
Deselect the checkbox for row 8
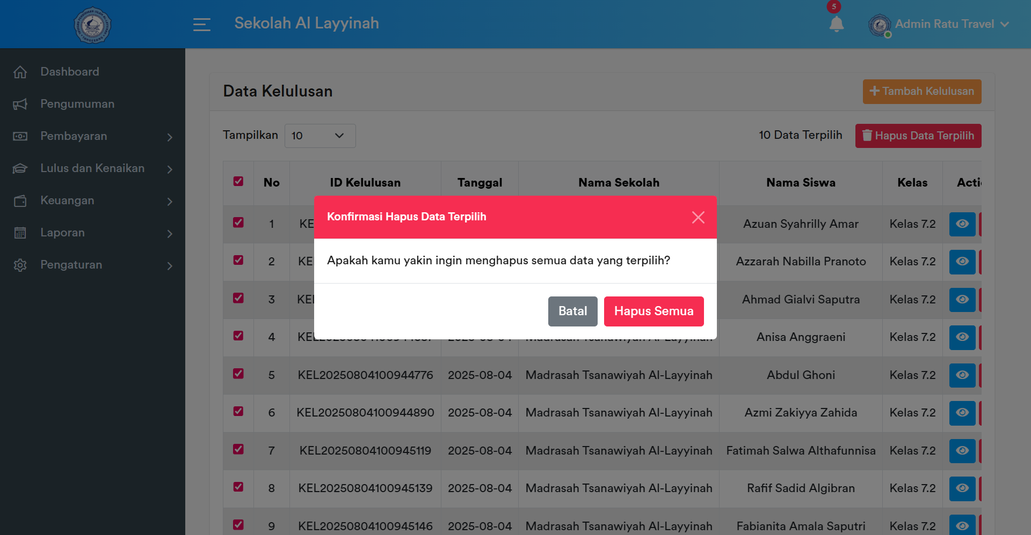pyautogui.click(x=238, y=487)
